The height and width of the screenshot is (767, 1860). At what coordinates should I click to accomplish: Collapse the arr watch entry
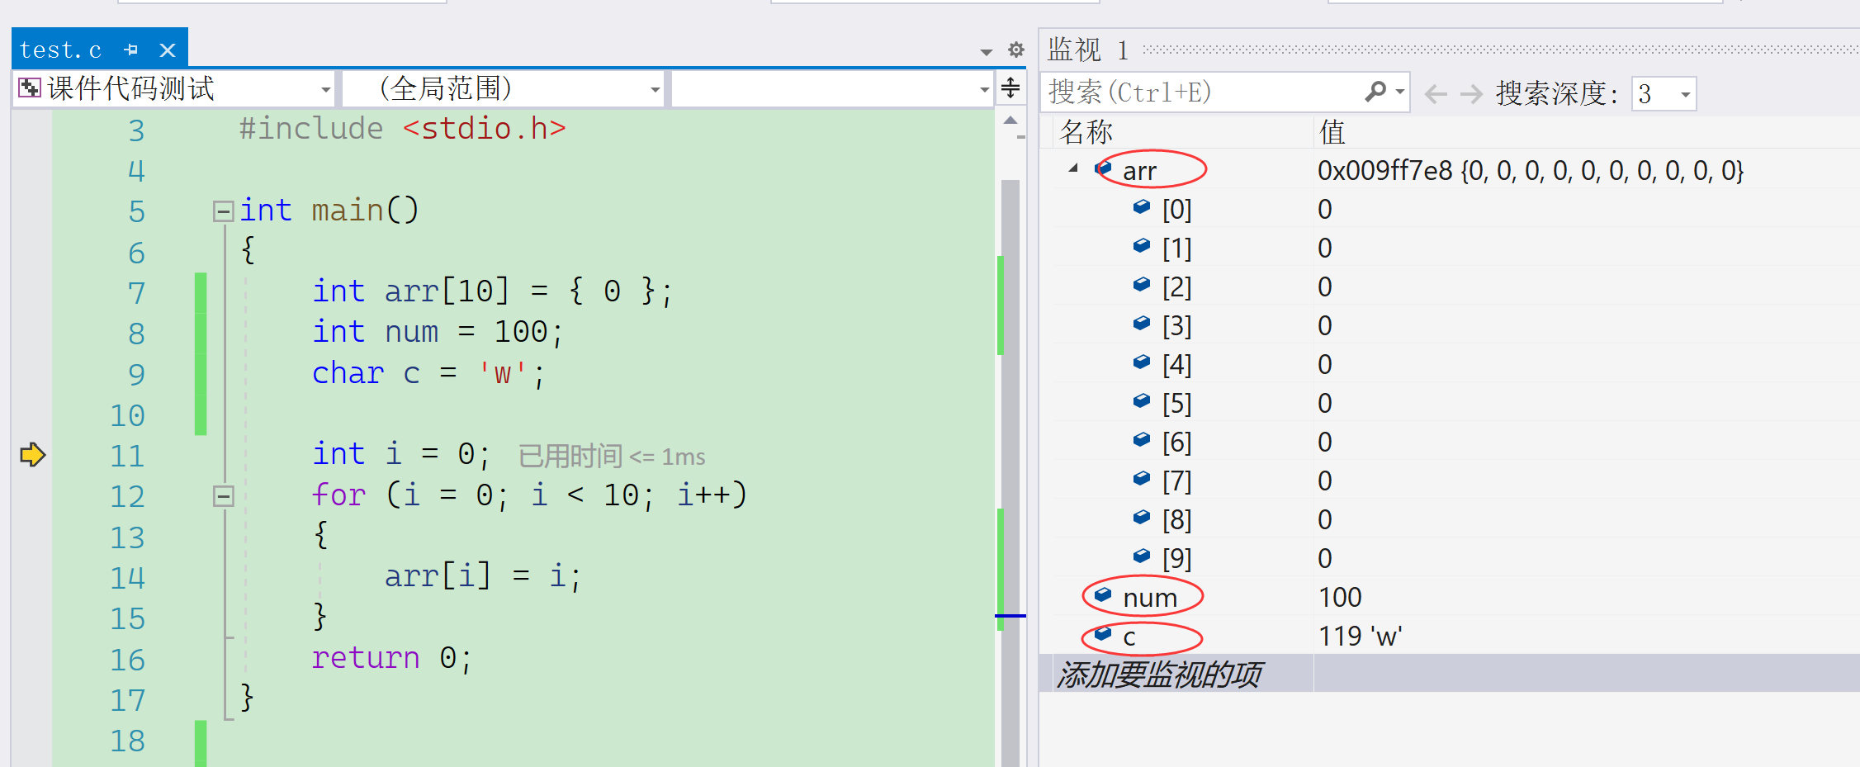click(1073, 168)
